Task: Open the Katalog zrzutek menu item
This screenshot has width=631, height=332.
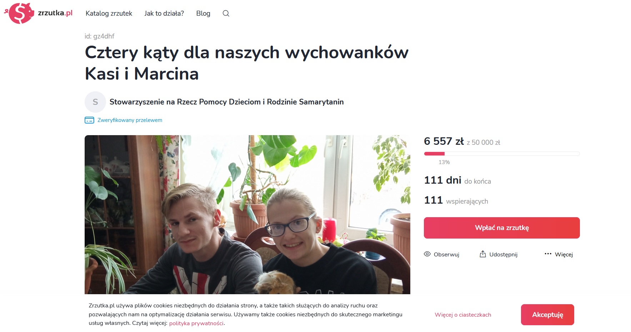Action: click(109, 14)
